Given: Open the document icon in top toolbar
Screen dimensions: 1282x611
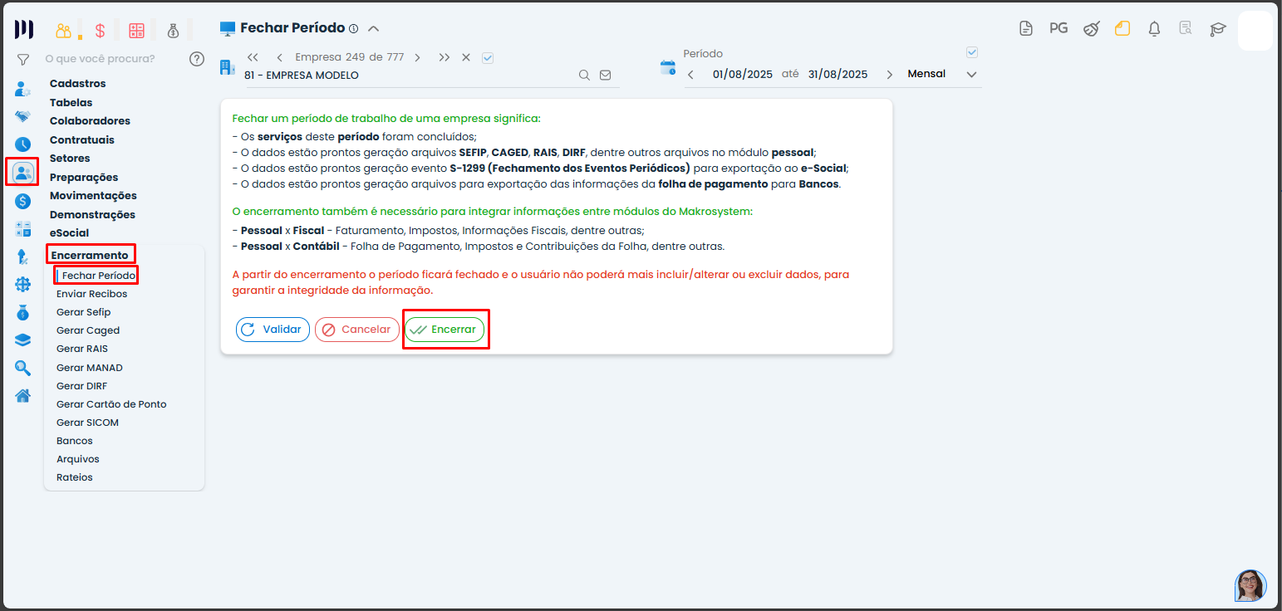Looking at the screenshot, I should point(1026,28).
